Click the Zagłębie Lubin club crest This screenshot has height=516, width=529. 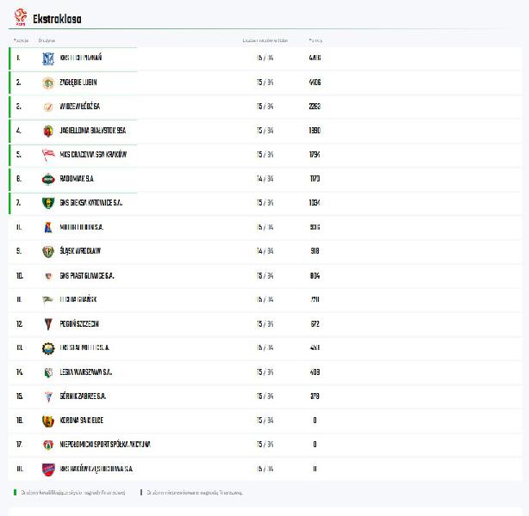pos(48,83)
